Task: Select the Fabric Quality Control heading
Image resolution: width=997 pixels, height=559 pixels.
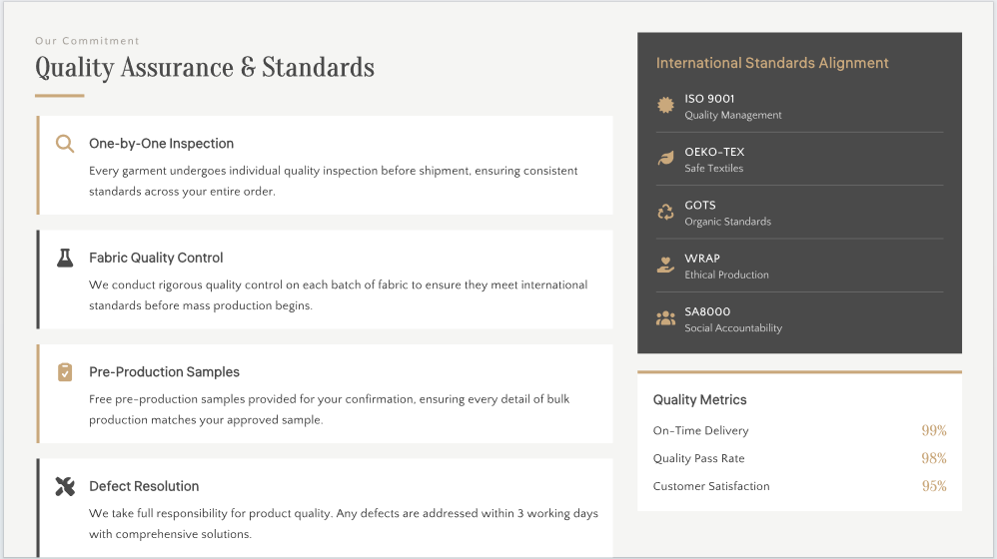Action: (x=156, y=258)
